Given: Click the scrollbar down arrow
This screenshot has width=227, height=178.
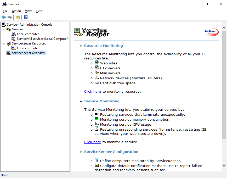Looking at the screenshot, I should (224, 165).
